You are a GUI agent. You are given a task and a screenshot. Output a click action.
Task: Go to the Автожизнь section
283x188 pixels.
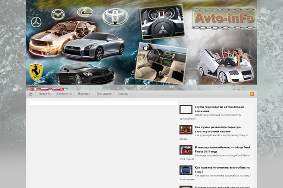tap(64, 94)
